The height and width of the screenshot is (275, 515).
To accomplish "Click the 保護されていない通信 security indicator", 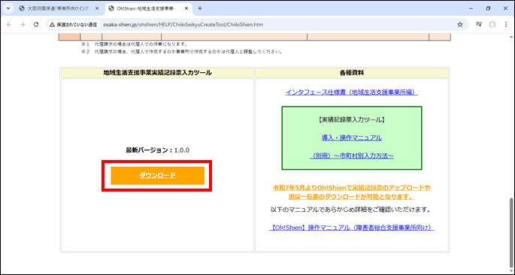I will [x=73, y=25].
